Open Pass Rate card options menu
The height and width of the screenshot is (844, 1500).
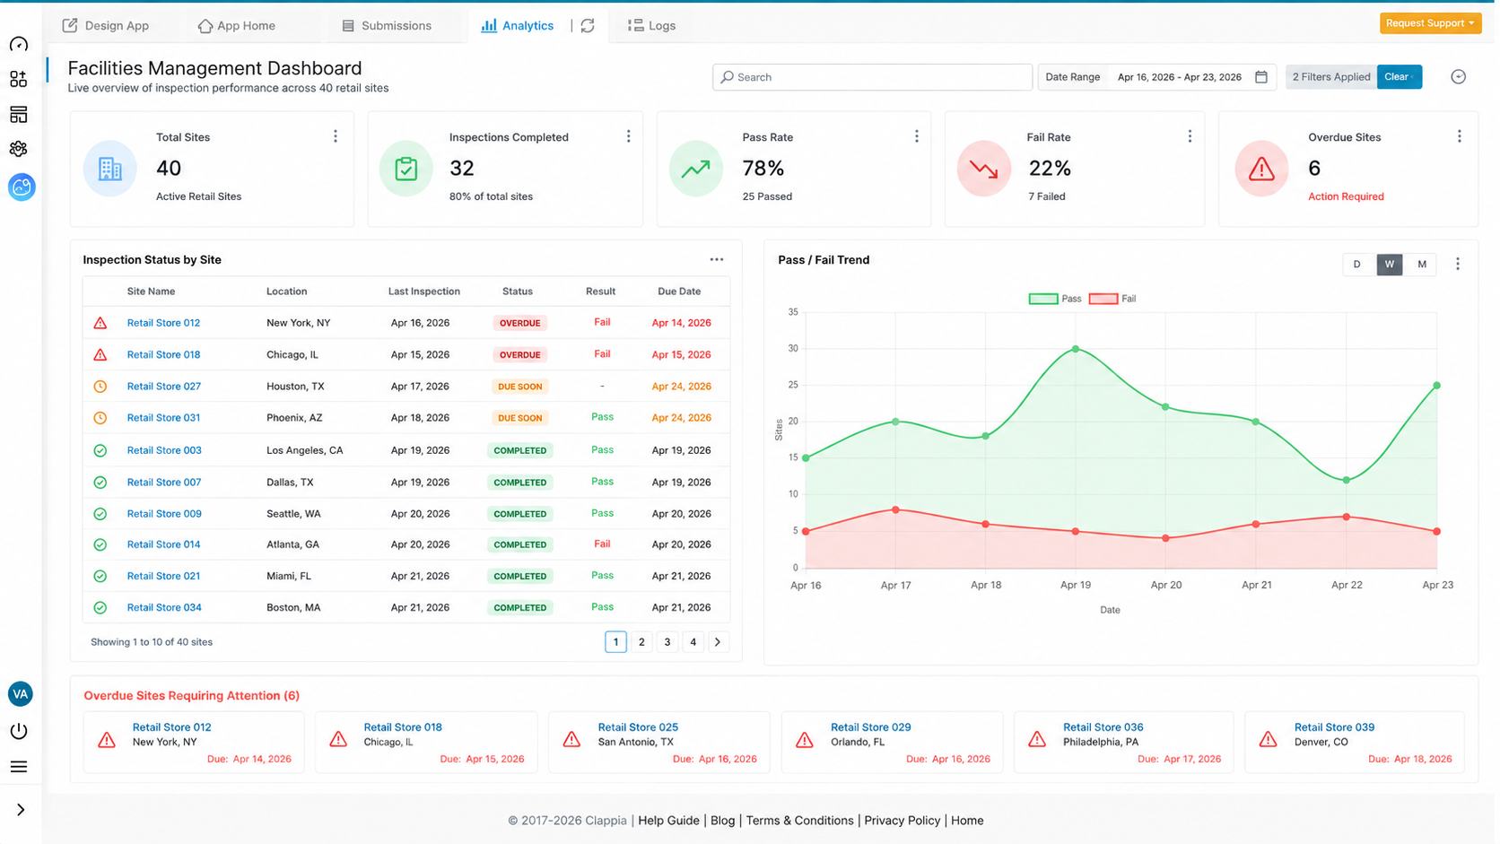pyautogui.click(x=916, y=136)
